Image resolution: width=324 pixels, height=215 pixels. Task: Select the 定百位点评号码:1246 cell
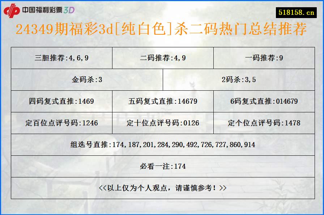click(x=61, y=123)
